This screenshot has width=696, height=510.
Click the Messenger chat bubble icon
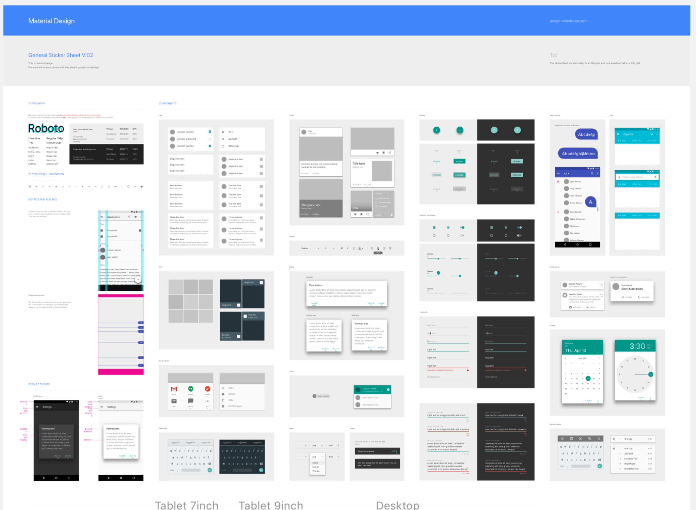tap(191, 401)
